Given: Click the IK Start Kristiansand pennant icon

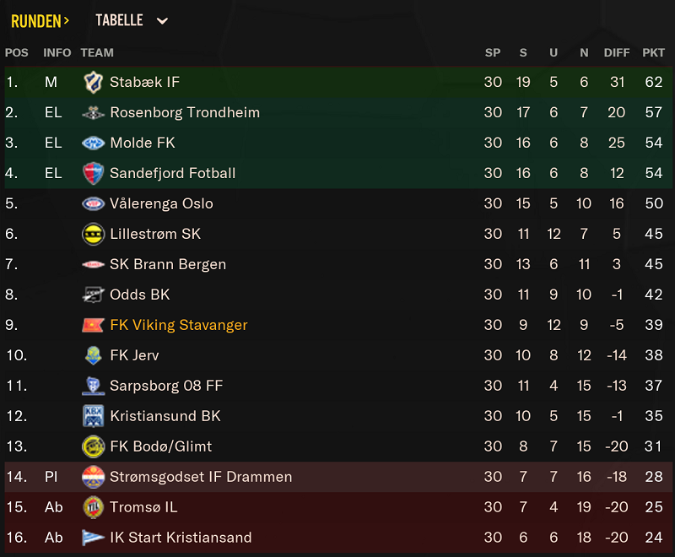Looking at the screenshot, I should pyautogui.click(x=93, y=538).
